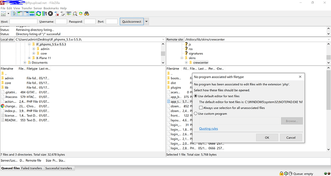Open the Quoting rules link
331x176 pixels.
coord(208,129)
